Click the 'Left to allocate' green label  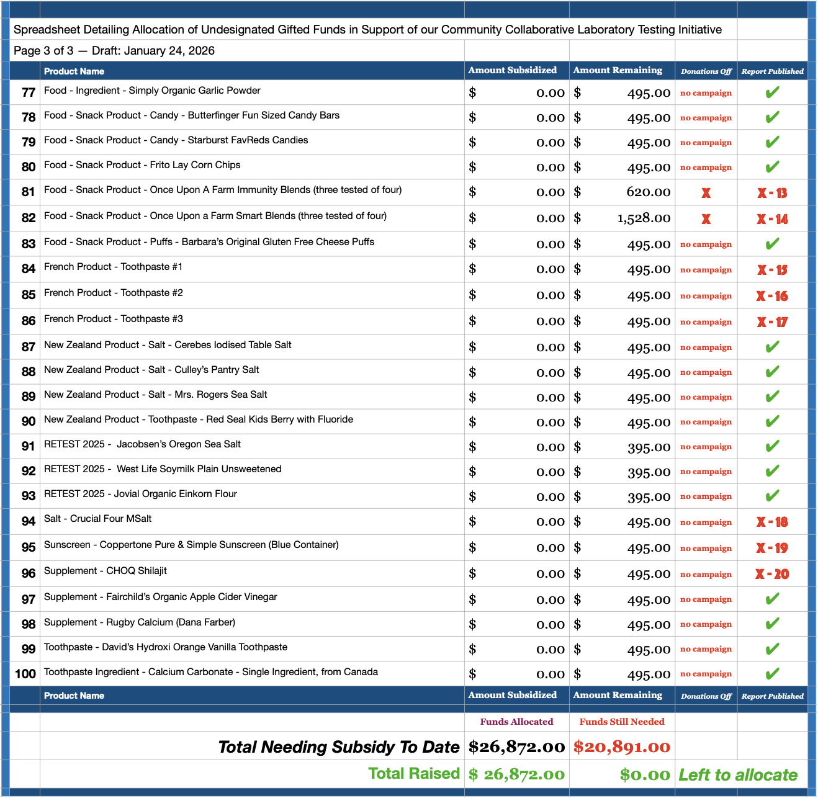[x=738, y=775]
